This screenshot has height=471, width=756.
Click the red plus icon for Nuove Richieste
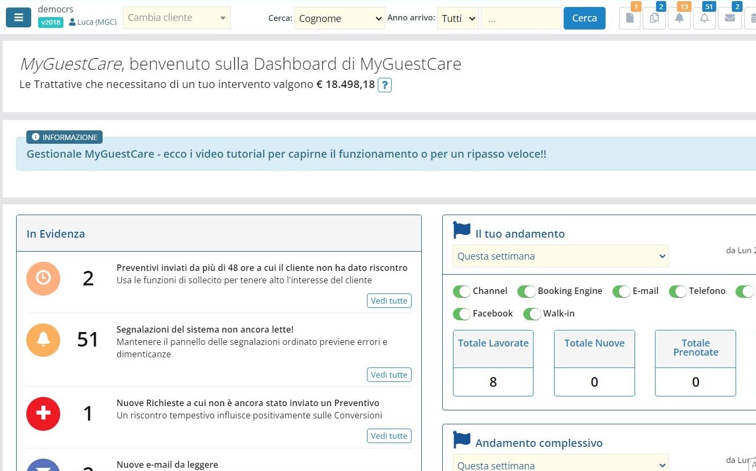coord(43,414)
